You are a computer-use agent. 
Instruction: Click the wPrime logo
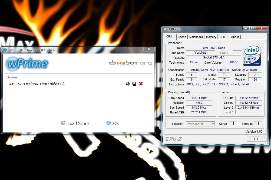(x=27, y=64)
